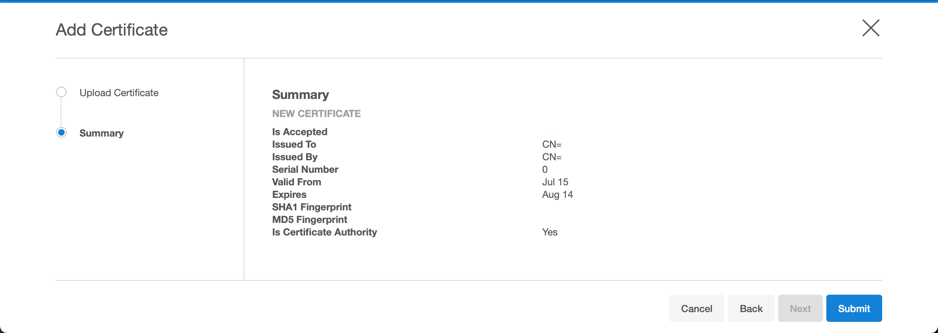This screenshot has width=938, height=333.
Task: Go back with the Back button
Action: coord(751,308)
